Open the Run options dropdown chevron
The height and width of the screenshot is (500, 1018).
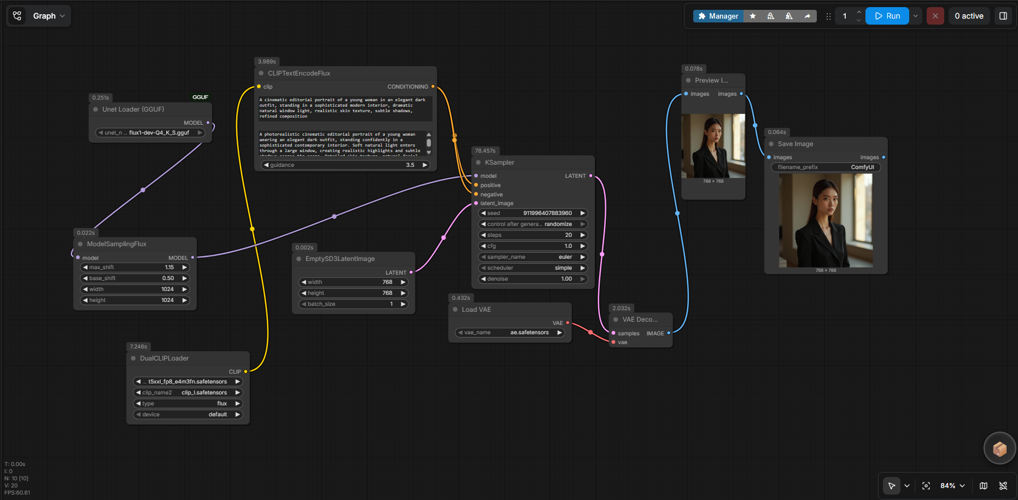pos(916,16)
